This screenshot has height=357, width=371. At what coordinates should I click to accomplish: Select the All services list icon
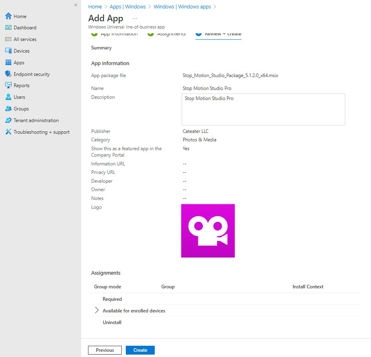click(x=8, y=39)
